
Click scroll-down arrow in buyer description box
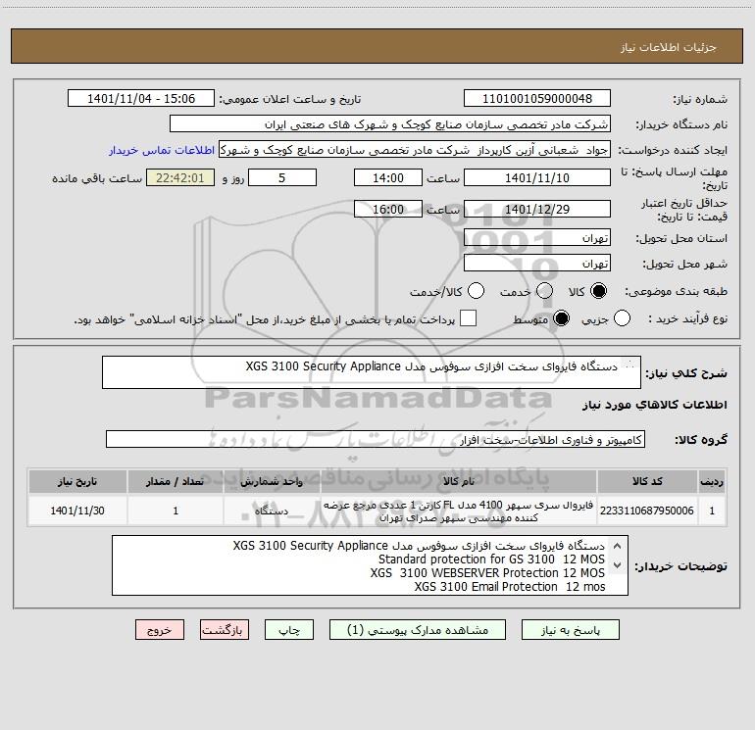pyautogui.click(x=618, y=565)
